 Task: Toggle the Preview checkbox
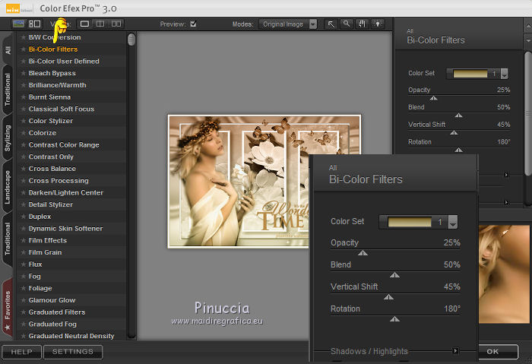pyautogui.click(x=193, y=24)
